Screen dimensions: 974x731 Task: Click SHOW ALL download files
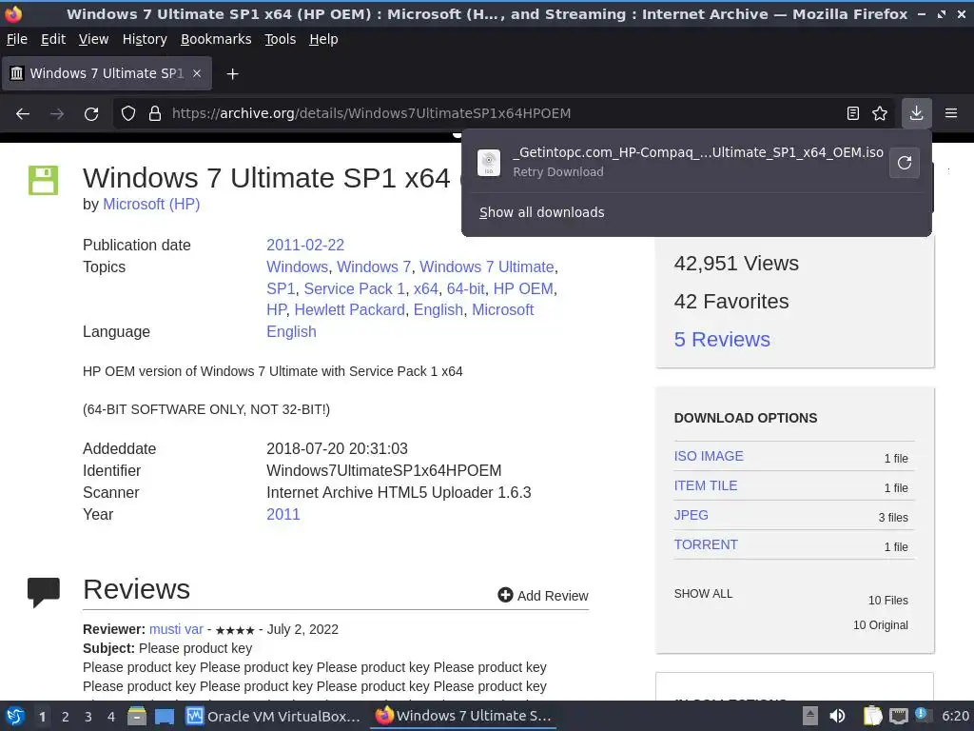[703, 594]
